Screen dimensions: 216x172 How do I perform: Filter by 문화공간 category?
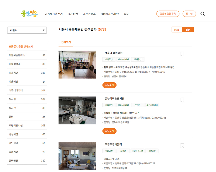27,161
